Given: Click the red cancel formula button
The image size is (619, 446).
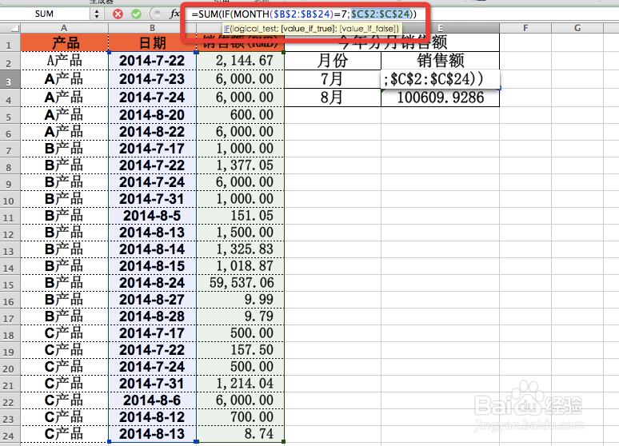Looking at the screenshot, I should [118, 14].
